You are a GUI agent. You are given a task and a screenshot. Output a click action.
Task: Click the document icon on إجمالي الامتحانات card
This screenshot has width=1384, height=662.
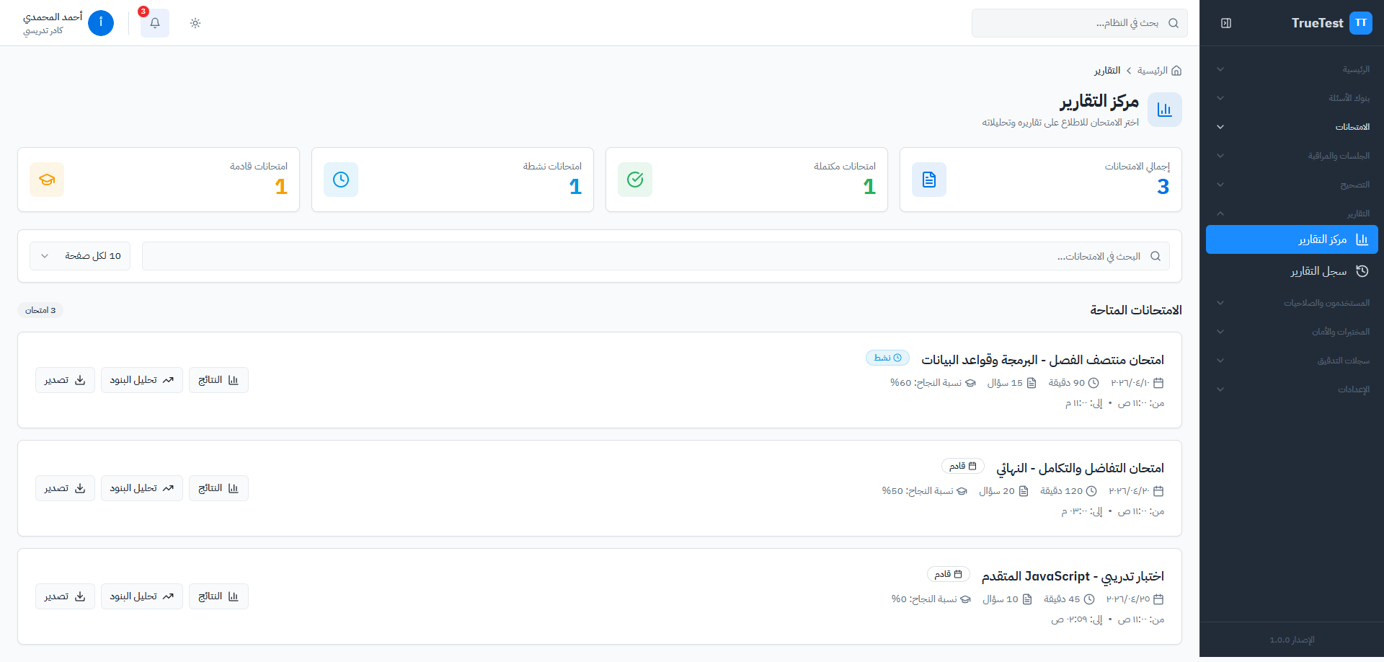929,180
